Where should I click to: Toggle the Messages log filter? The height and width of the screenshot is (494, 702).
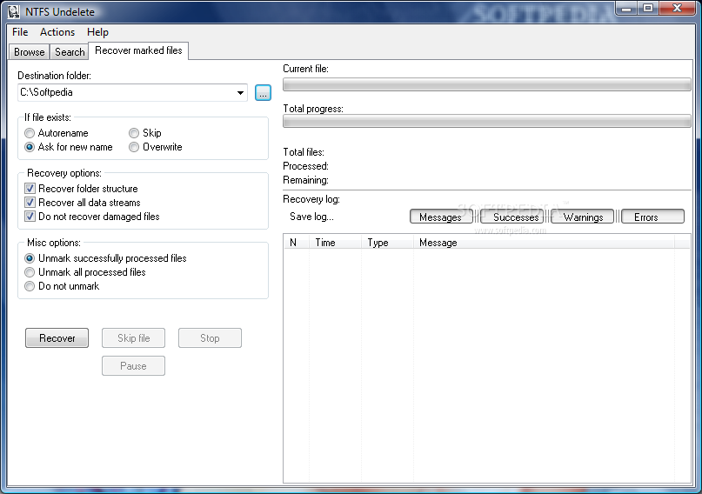pos(440,217)
